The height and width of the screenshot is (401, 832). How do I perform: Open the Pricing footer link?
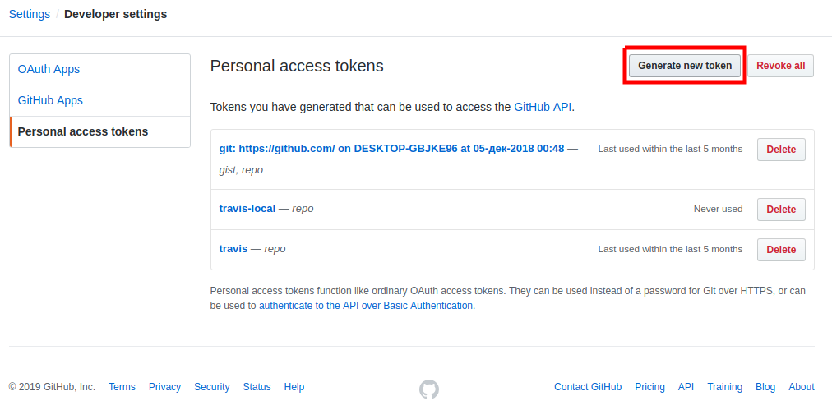(x=649, y=387)
